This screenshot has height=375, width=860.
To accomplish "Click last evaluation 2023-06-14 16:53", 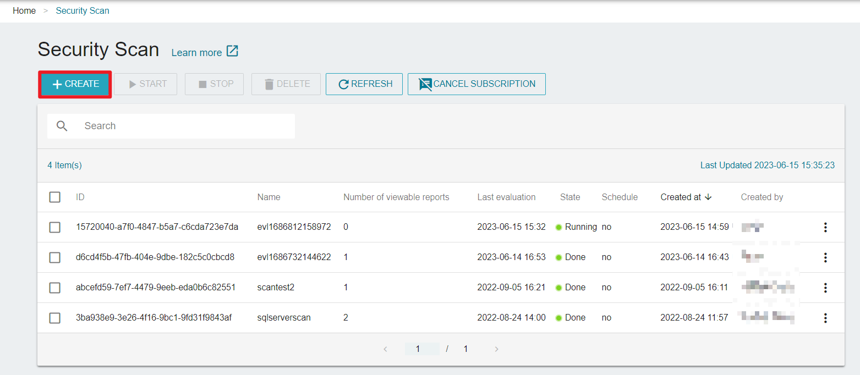I will click(x=511, y=257).
